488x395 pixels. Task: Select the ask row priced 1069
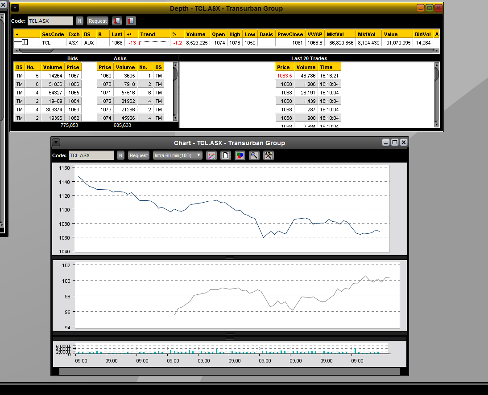tap(130, 76)
